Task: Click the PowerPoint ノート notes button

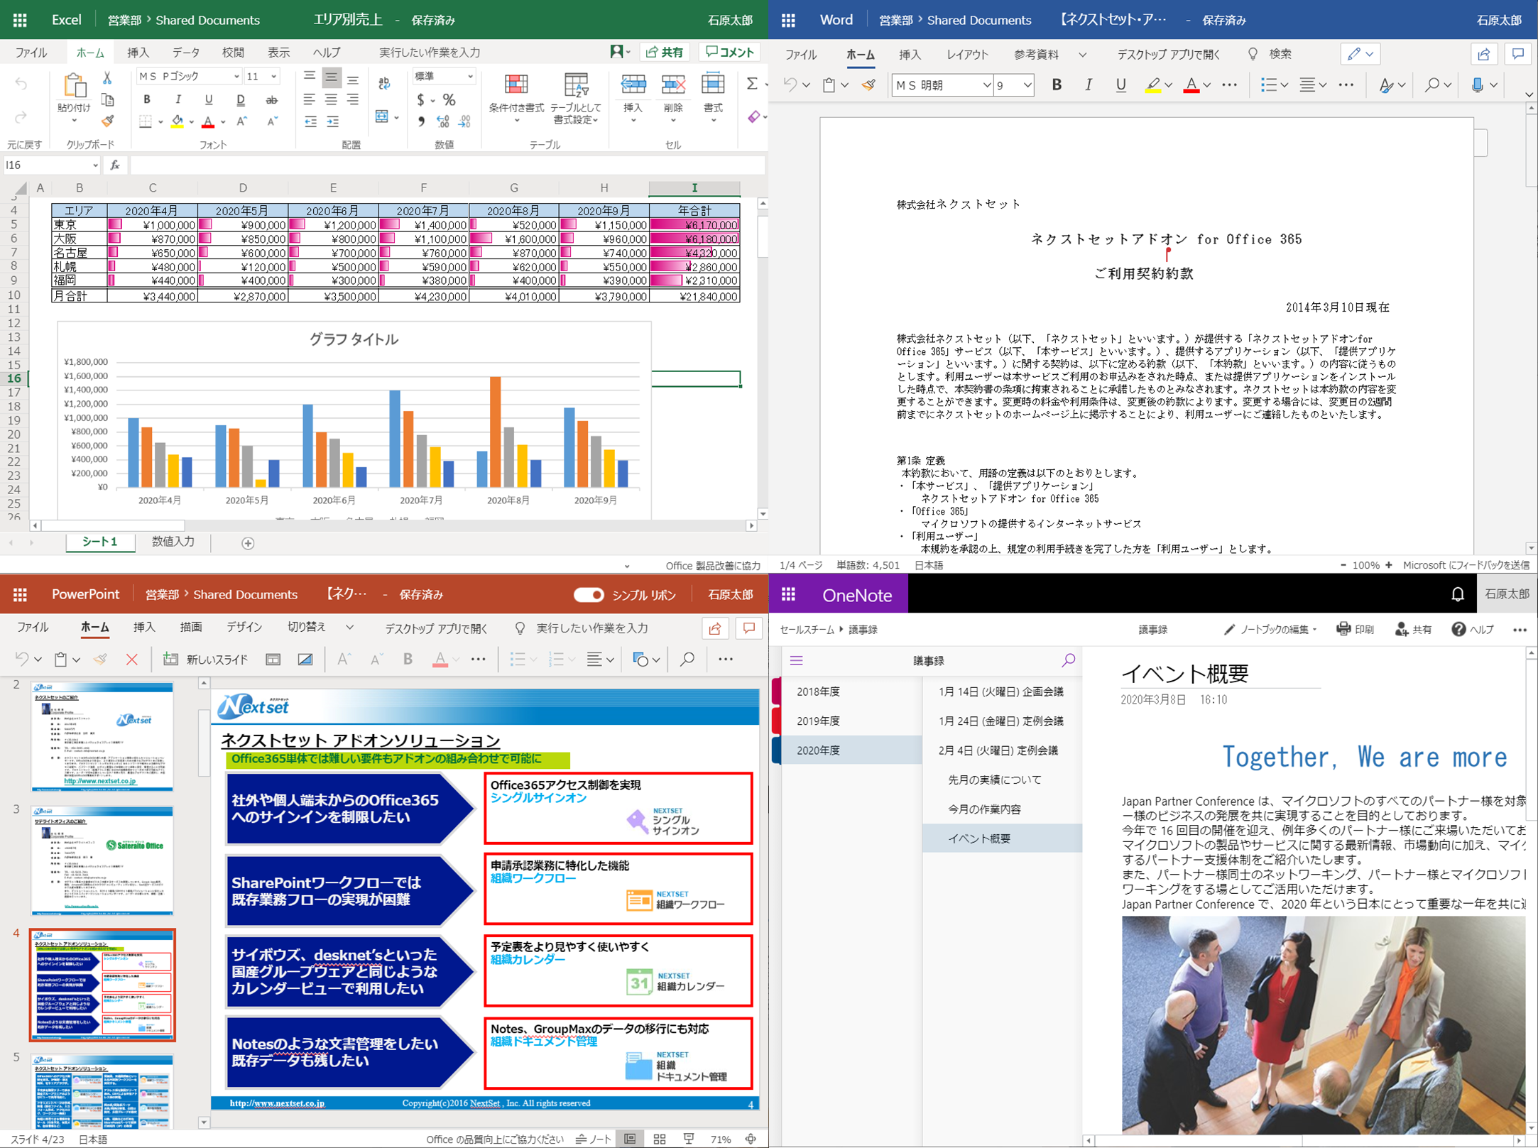Action: [594, 1139]
